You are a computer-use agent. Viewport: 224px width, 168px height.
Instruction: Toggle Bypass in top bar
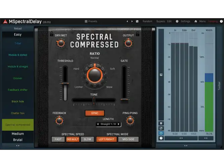[161, 21]
